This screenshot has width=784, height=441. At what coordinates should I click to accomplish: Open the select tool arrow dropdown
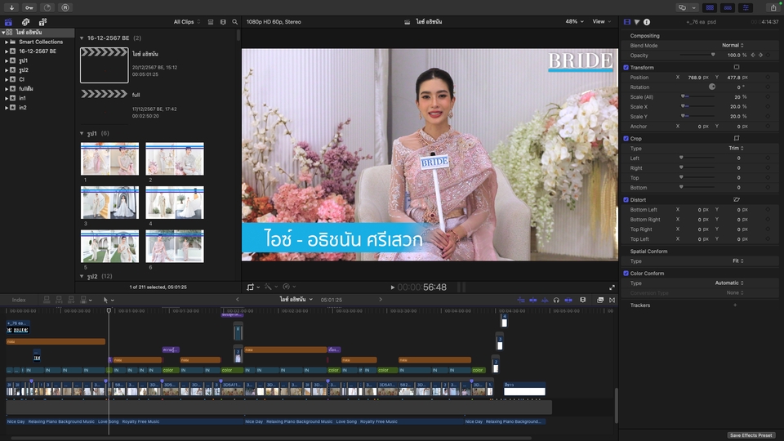coord(109,300)
